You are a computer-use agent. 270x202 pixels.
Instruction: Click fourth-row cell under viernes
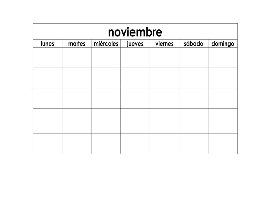(165, 121)
